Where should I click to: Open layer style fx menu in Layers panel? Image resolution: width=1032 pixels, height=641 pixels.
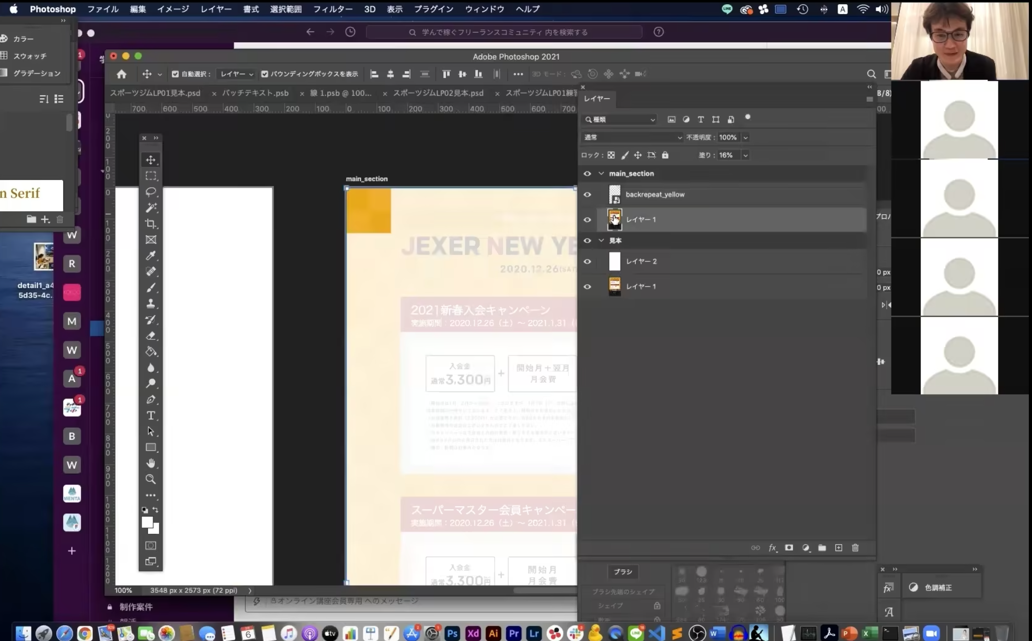[x=772, y=547]
